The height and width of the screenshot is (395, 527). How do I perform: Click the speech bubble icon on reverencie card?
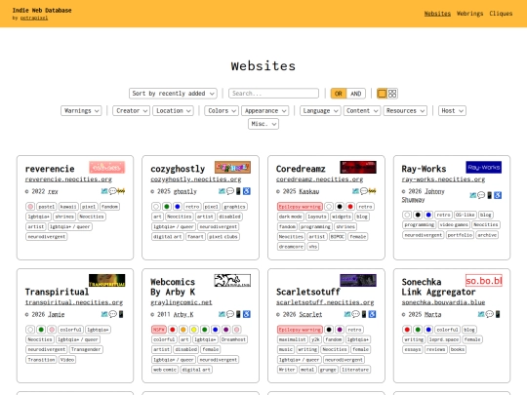click(112, 191)
